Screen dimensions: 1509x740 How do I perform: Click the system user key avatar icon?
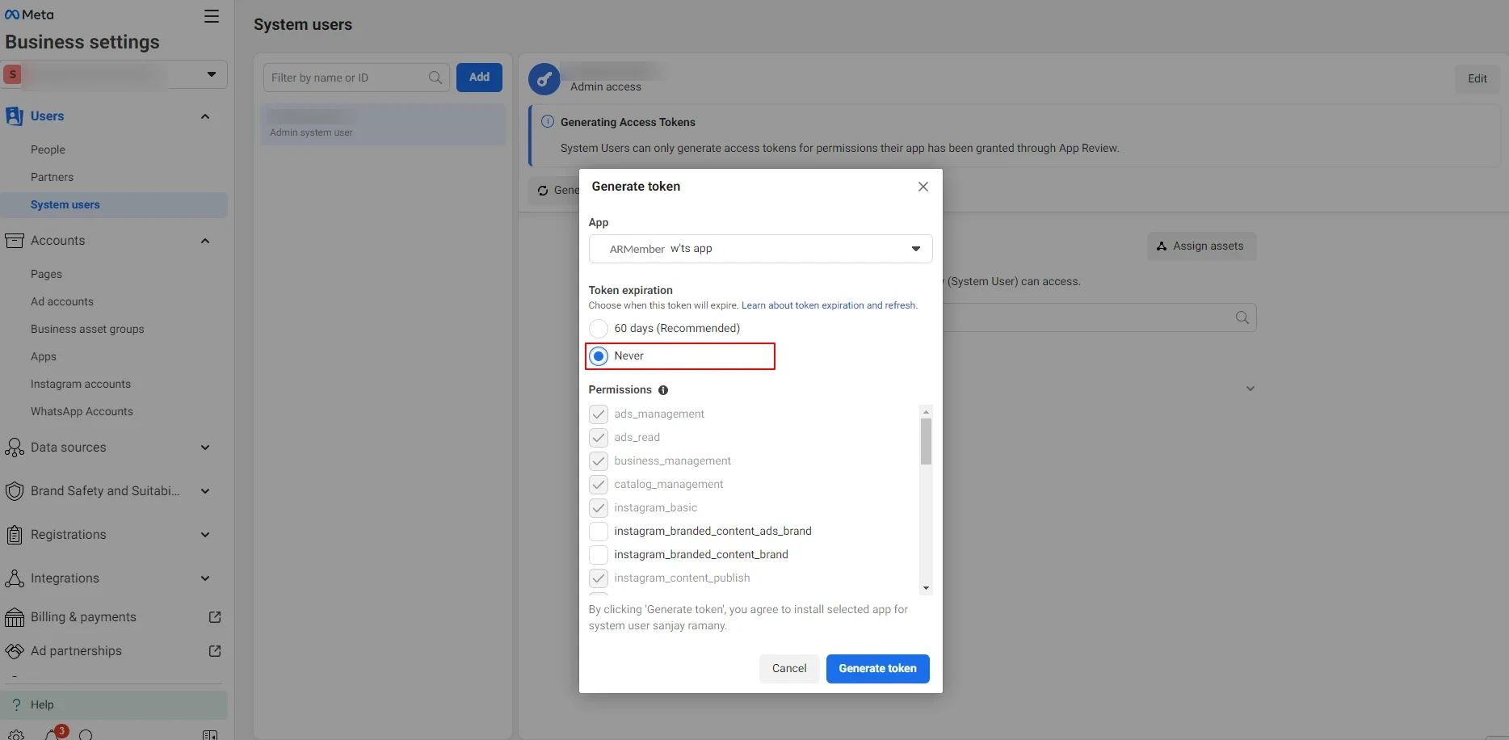544,79
